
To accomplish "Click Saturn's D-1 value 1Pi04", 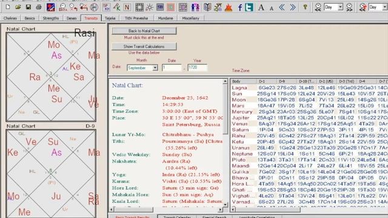I will (x=267, y=130).
